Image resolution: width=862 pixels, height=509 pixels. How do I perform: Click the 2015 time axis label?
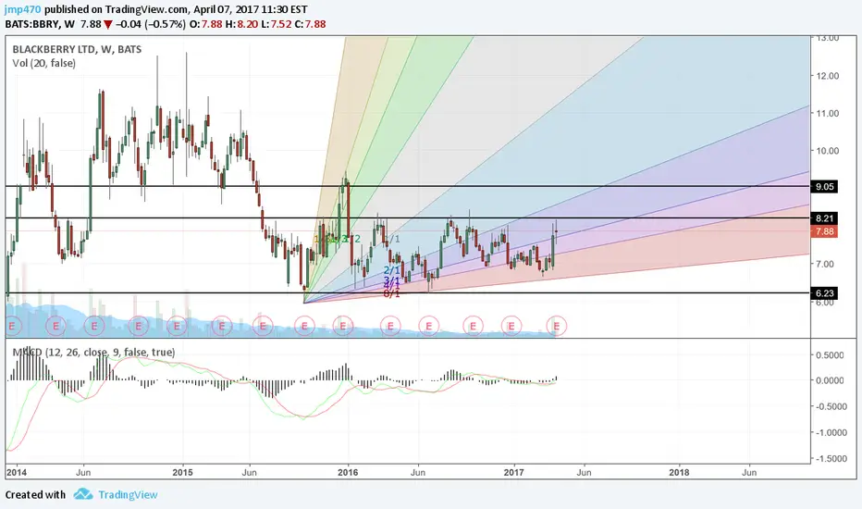(182, 472)
